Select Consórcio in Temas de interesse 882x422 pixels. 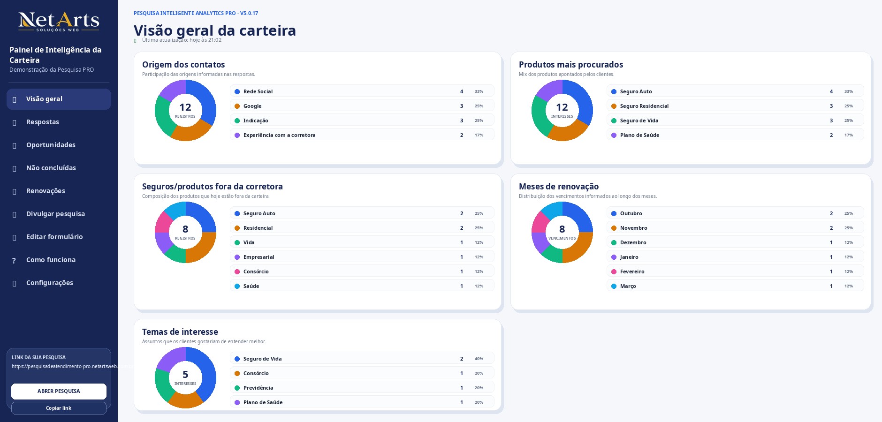pos(362,373)
